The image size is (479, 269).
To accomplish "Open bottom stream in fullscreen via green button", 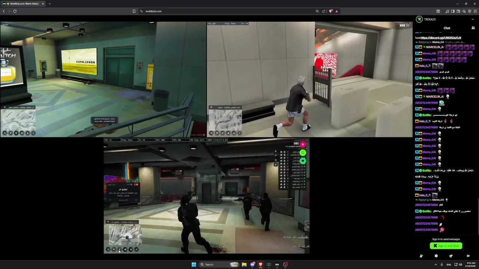I will 303,152.
